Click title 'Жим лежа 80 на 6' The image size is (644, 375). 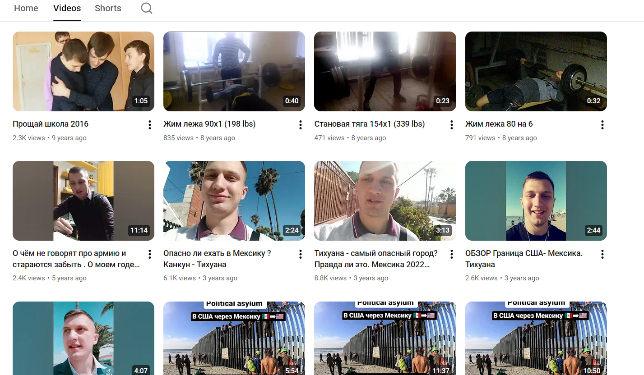pyautogui.click(x=499, y=124)
